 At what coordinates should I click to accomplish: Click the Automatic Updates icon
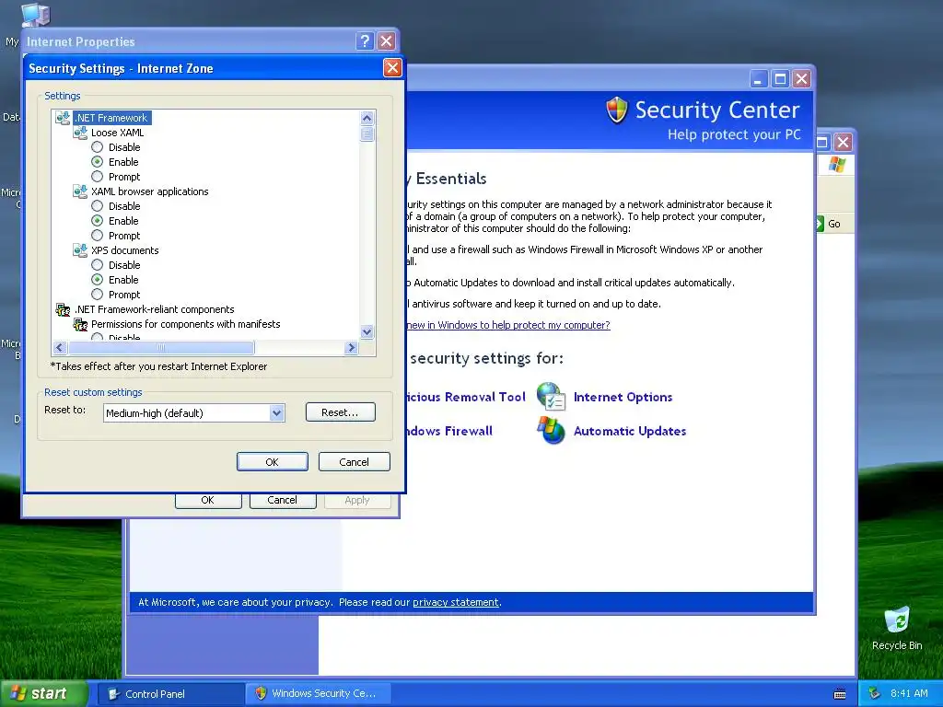(551, 431)
